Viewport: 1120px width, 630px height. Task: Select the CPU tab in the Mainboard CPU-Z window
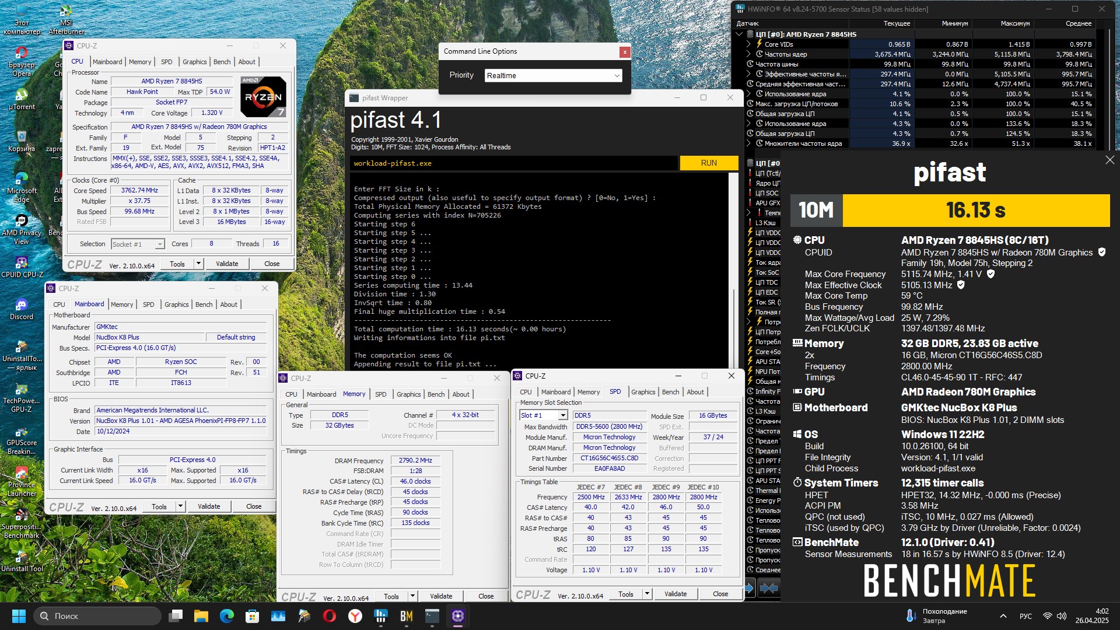tap(60, 304)
